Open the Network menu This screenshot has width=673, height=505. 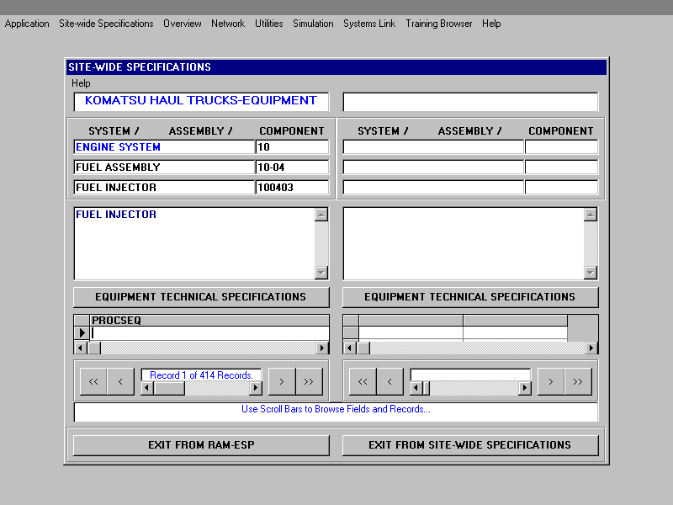[228, 24]
